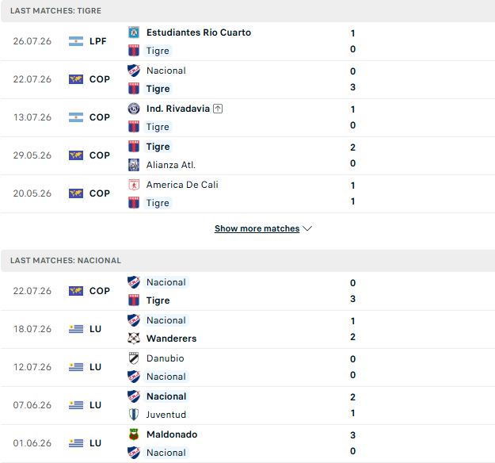Click the Maldonado club badge
The width and height of the screenshot is (495, 463).
(x=134, y=434)
